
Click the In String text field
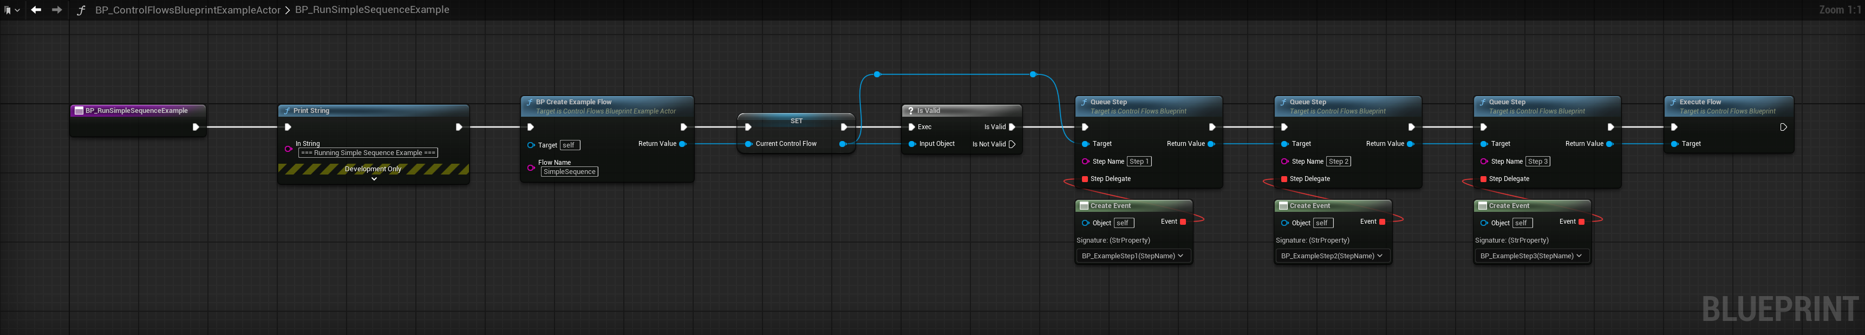(x=368, y=153)
